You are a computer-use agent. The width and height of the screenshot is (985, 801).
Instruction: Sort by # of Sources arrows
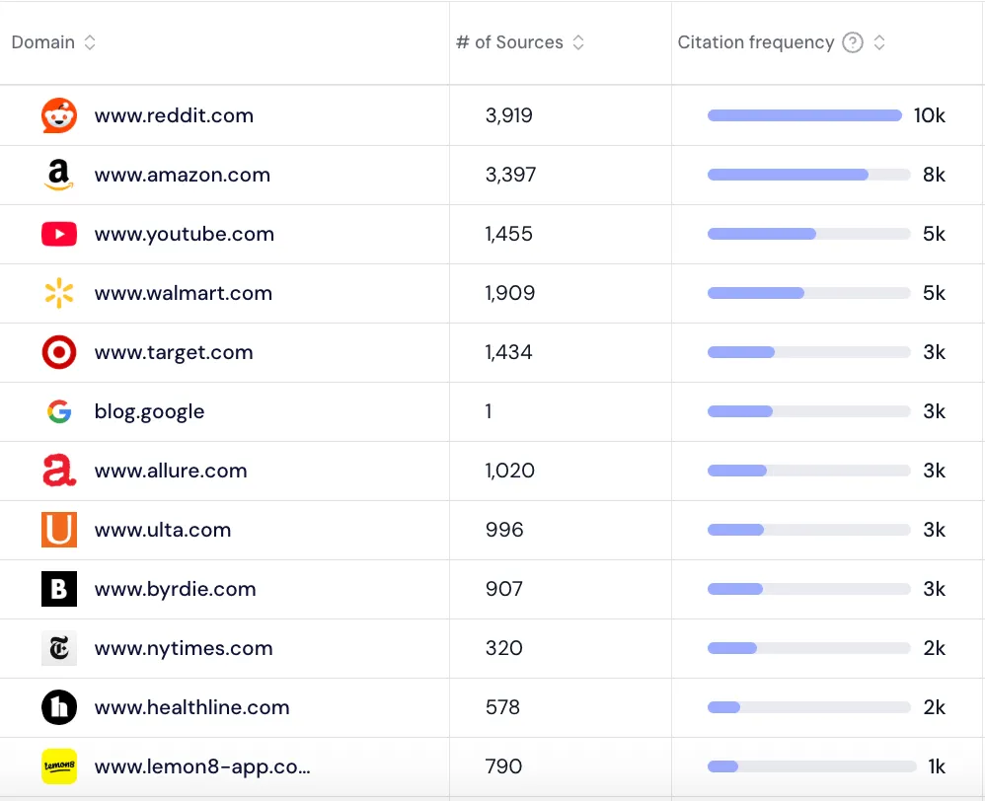(x=578, y=42)
